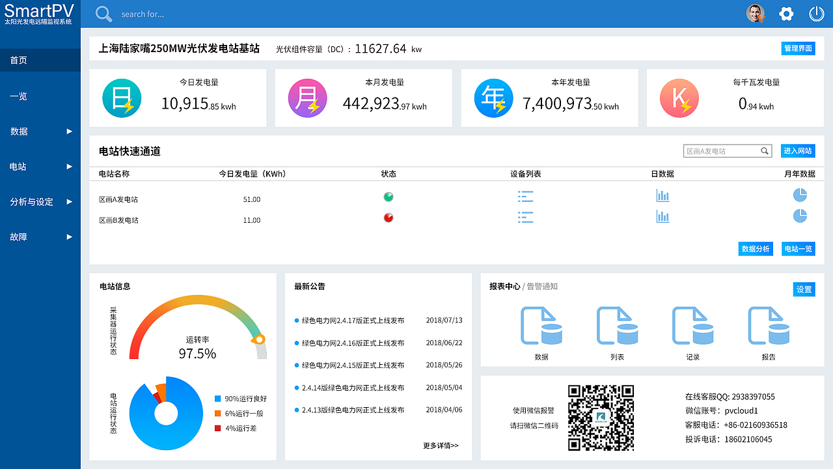The width and height of the screenshot is (833, 469).
Task: Click the 报告 report icon
Action: click(768, 326)
